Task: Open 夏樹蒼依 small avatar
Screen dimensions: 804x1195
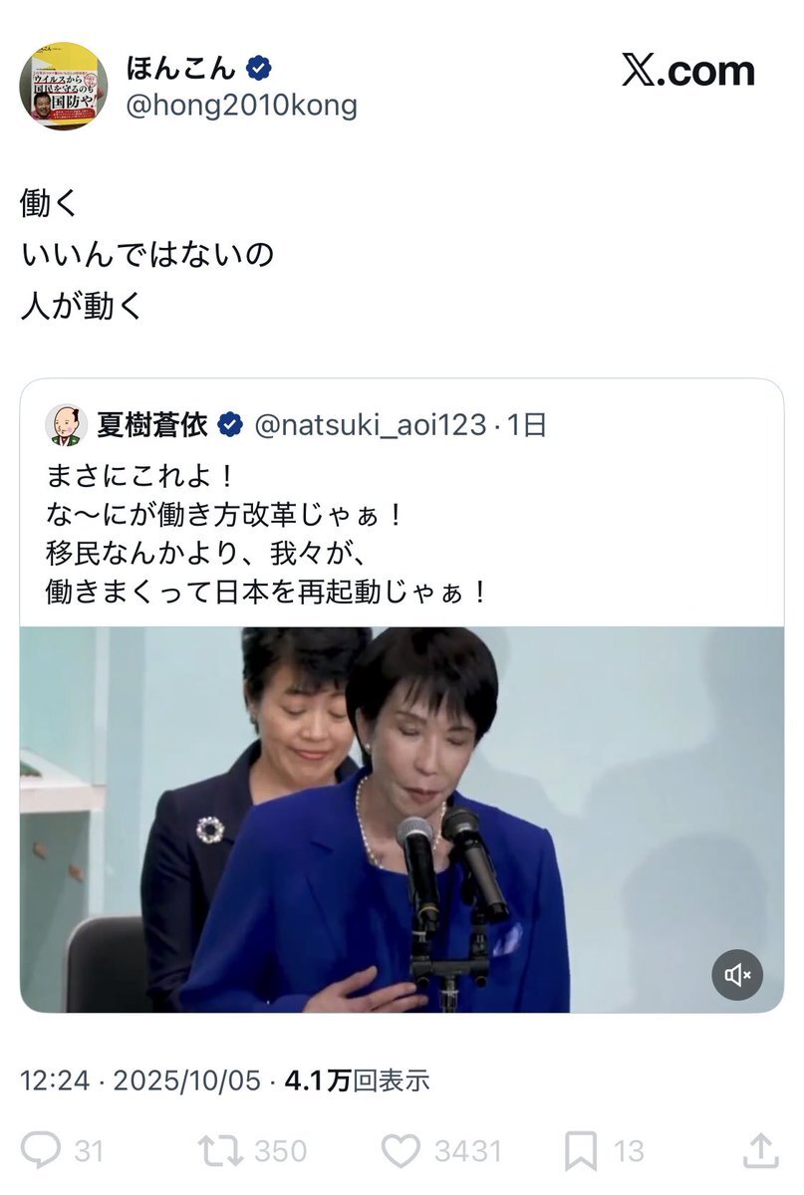Action: click(66, 425)
